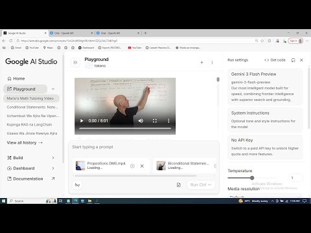Click the Start typing a prompt field
This screenshot has height=233, width=311.
[x=144, y=147]
